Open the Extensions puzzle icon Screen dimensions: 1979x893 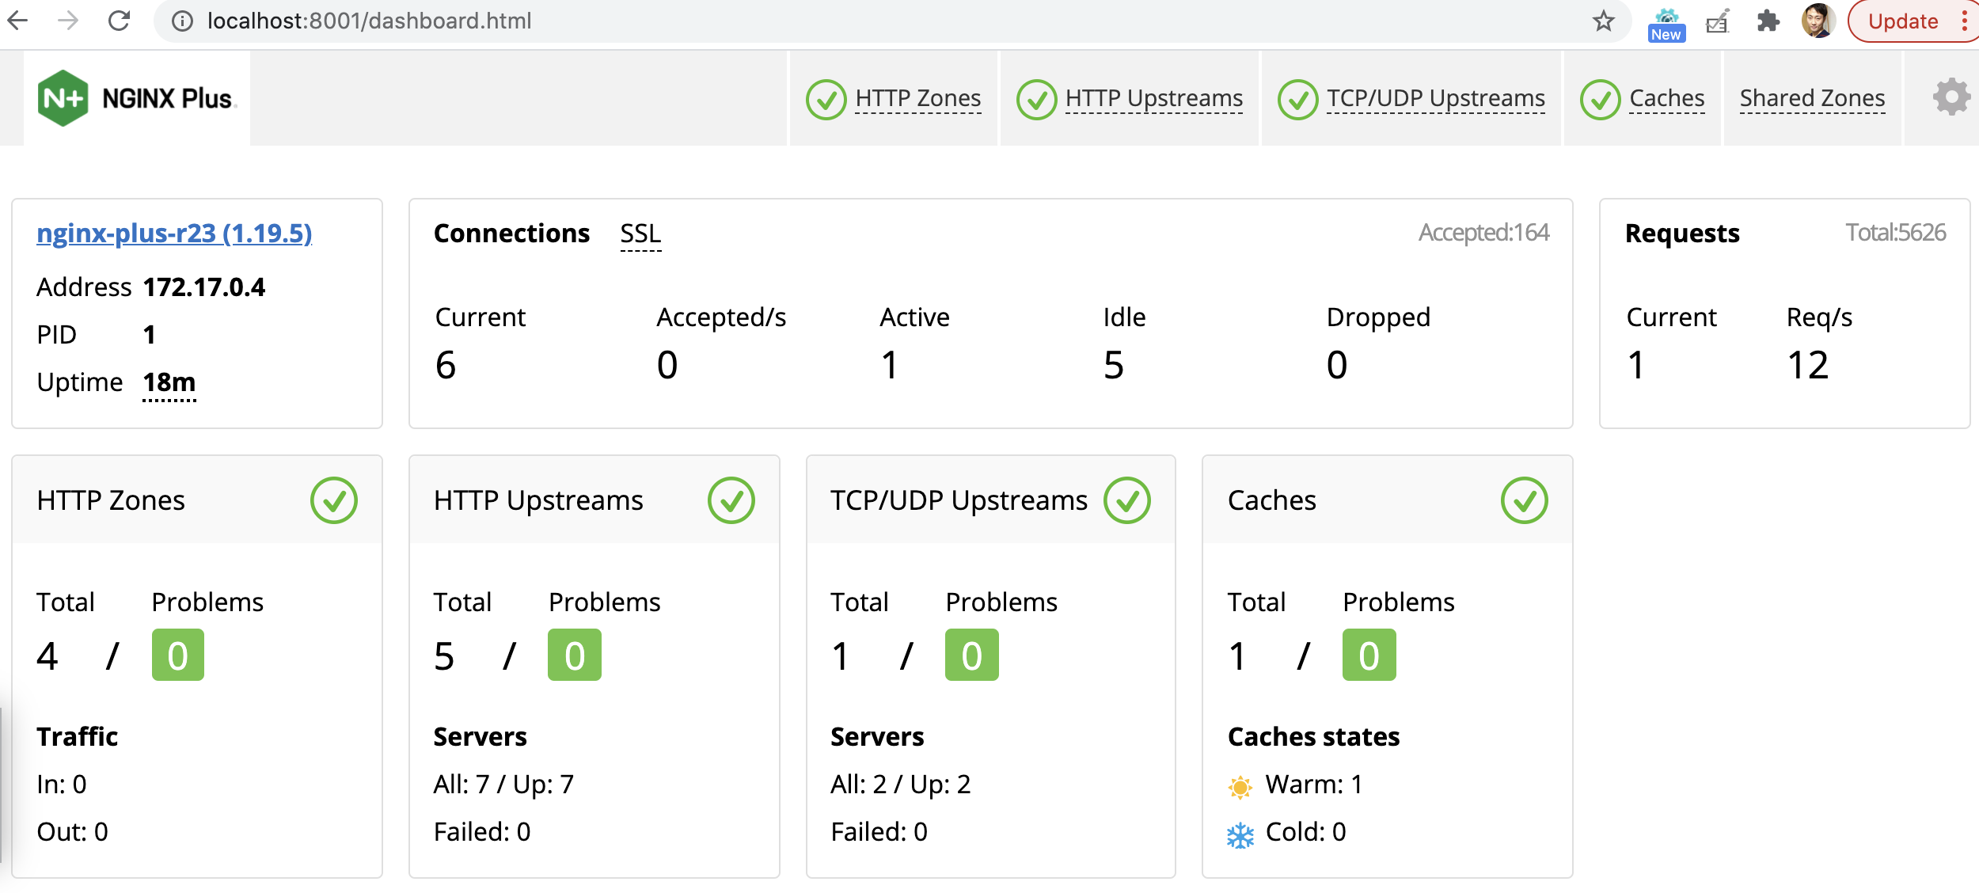(x=1768, y=21)
